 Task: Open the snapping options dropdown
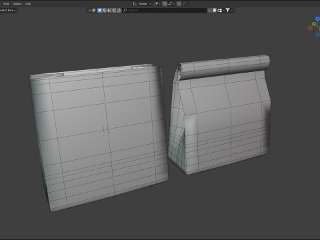(x=171, y=4)
